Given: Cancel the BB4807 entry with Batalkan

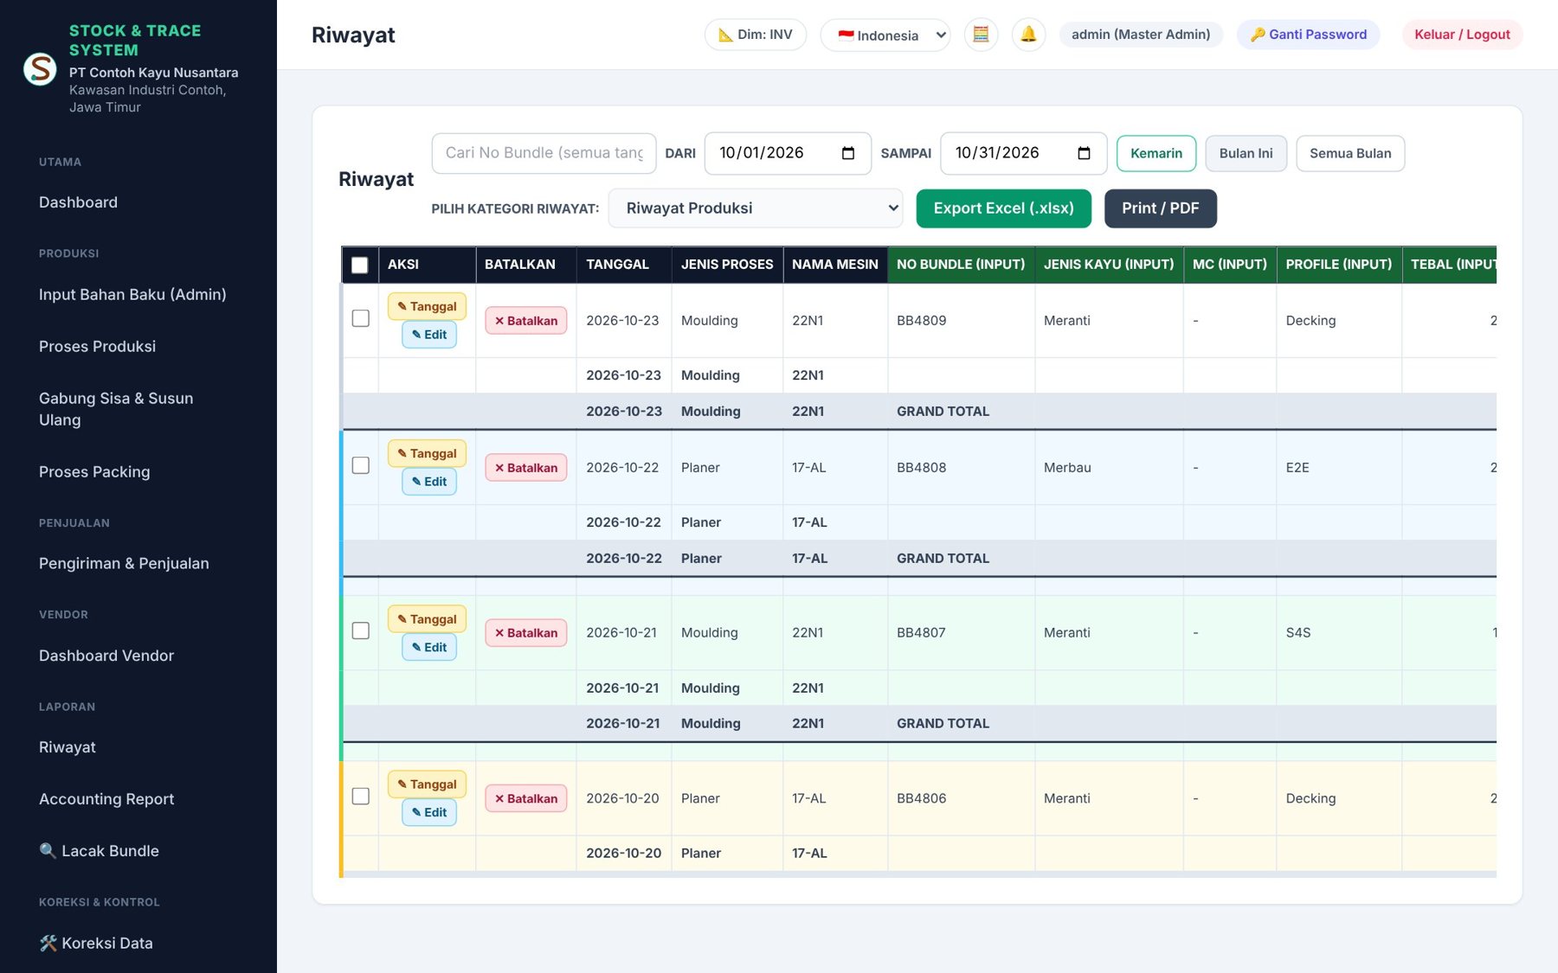Looking at the screenshot, I should (x=526, y=633).
